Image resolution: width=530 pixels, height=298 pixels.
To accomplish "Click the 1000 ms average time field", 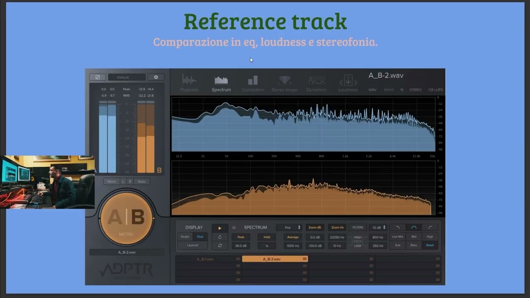I will coord(293,245).
